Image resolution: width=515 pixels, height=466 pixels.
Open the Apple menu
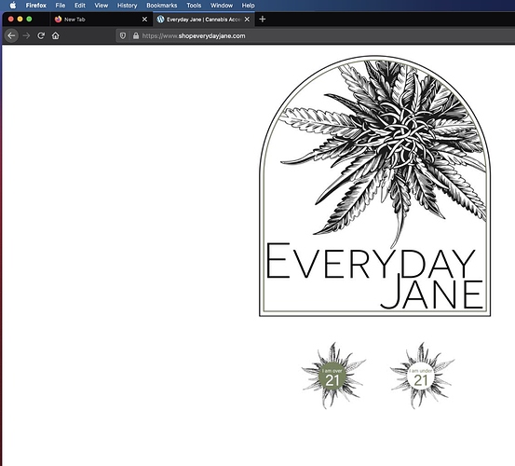click(13, 6)
